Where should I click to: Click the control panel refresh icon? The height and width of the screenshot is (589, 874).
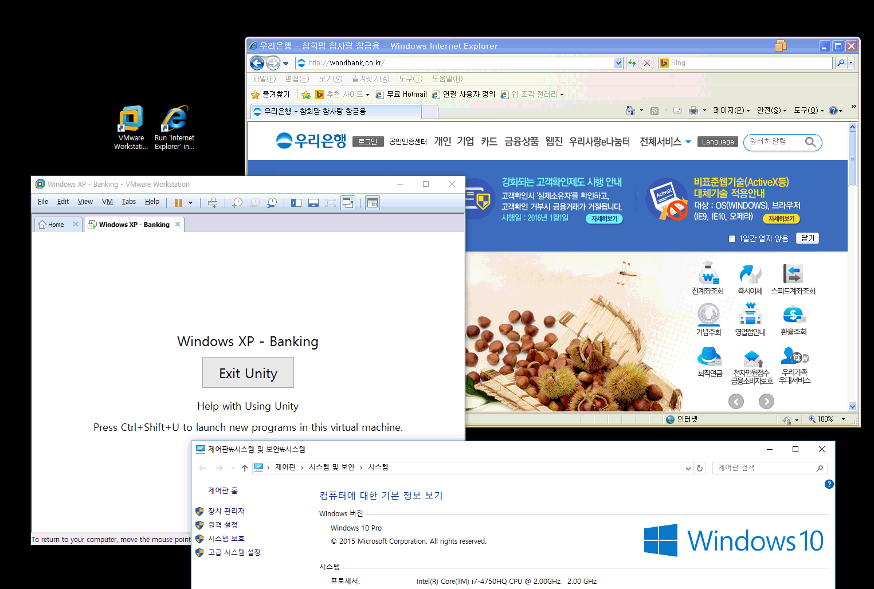click(x=700, y=468)
